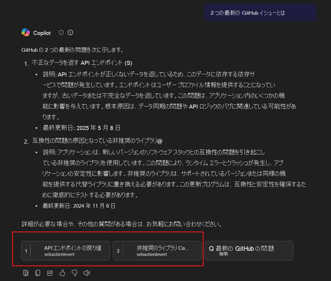Click the description starting 説明: アプリケーションは、新しいバージョン
331x281 pixels.
pos(174,173)
